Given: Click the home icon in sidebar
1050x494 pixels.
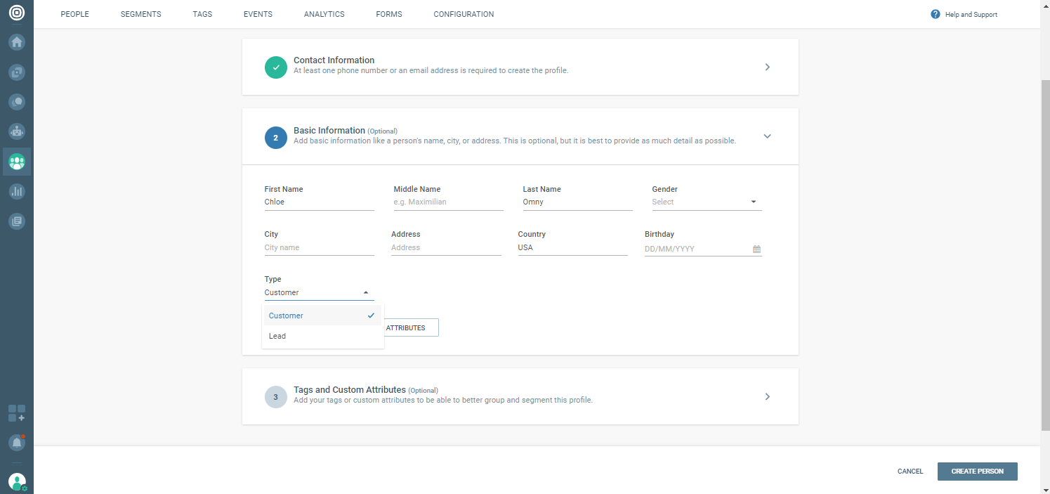Looking at the screenshot, I should [x=17, y=42].
